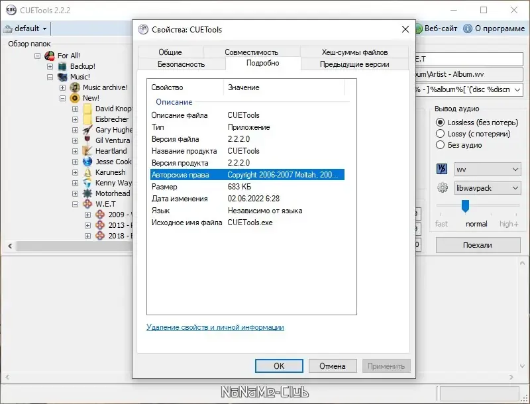
Task: Click the Gil Ventura wine glass icon
Action: [87, 140]
